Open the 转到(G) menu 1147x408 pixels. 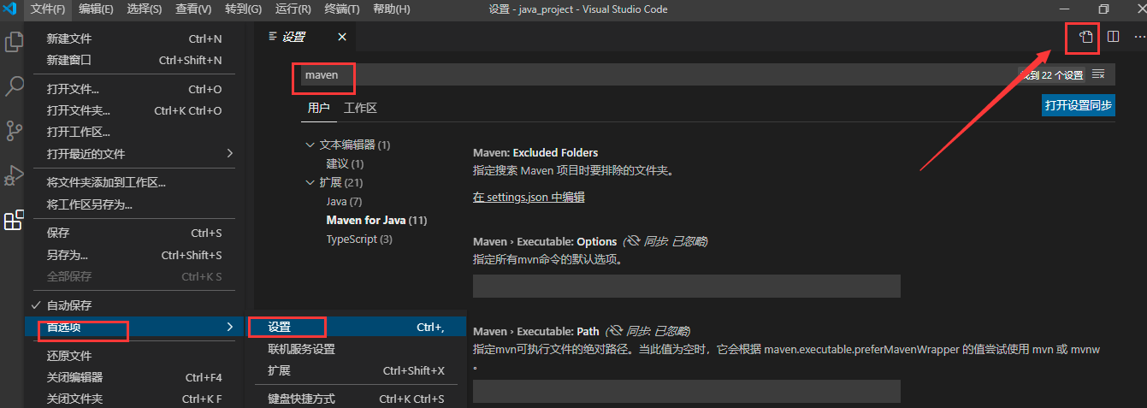[245, 9]
